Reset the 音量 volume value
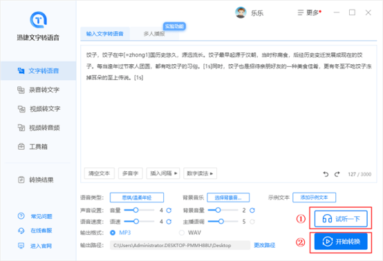383x261 pixels. [169, 211]
